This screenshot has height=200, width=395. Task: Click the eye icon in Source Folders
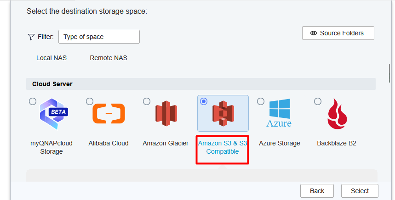314,33
